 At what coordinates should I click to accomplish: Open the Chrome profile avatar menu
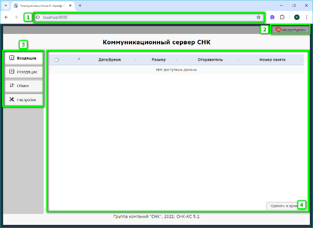coord(296,17)
